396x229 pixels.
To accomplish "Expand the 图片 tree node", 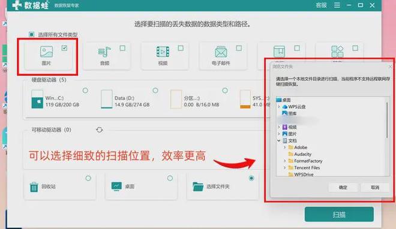I will pyautogui.click(x=279, y=134).
